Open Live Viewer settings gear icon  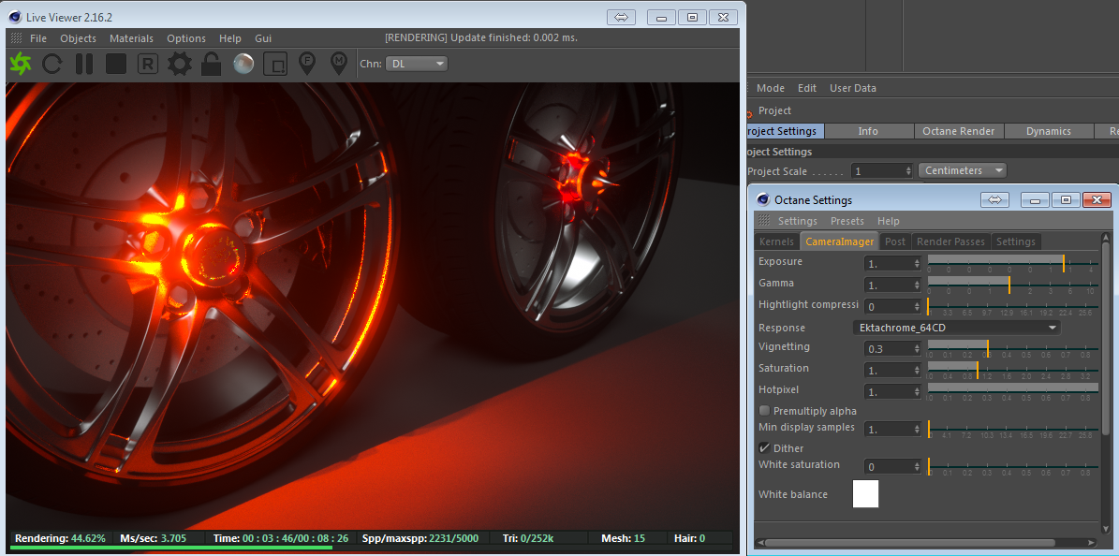click(x=180, y=65)
